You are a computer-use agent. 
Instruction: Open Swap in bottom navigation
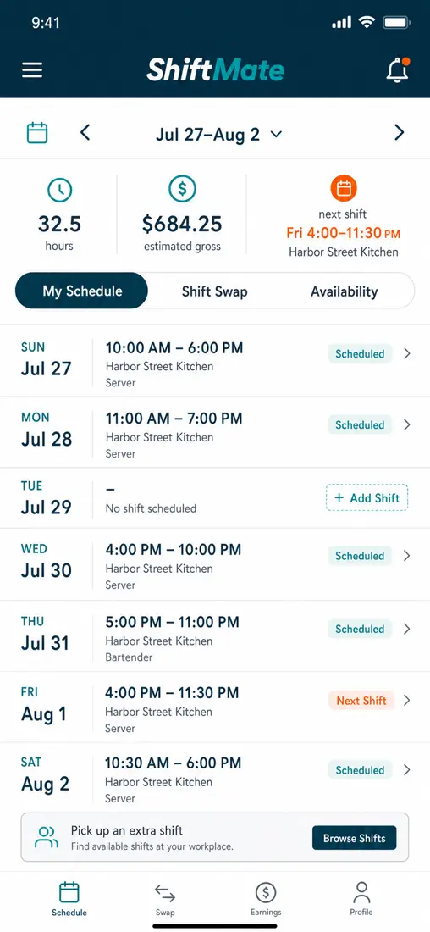click(165, 899)
